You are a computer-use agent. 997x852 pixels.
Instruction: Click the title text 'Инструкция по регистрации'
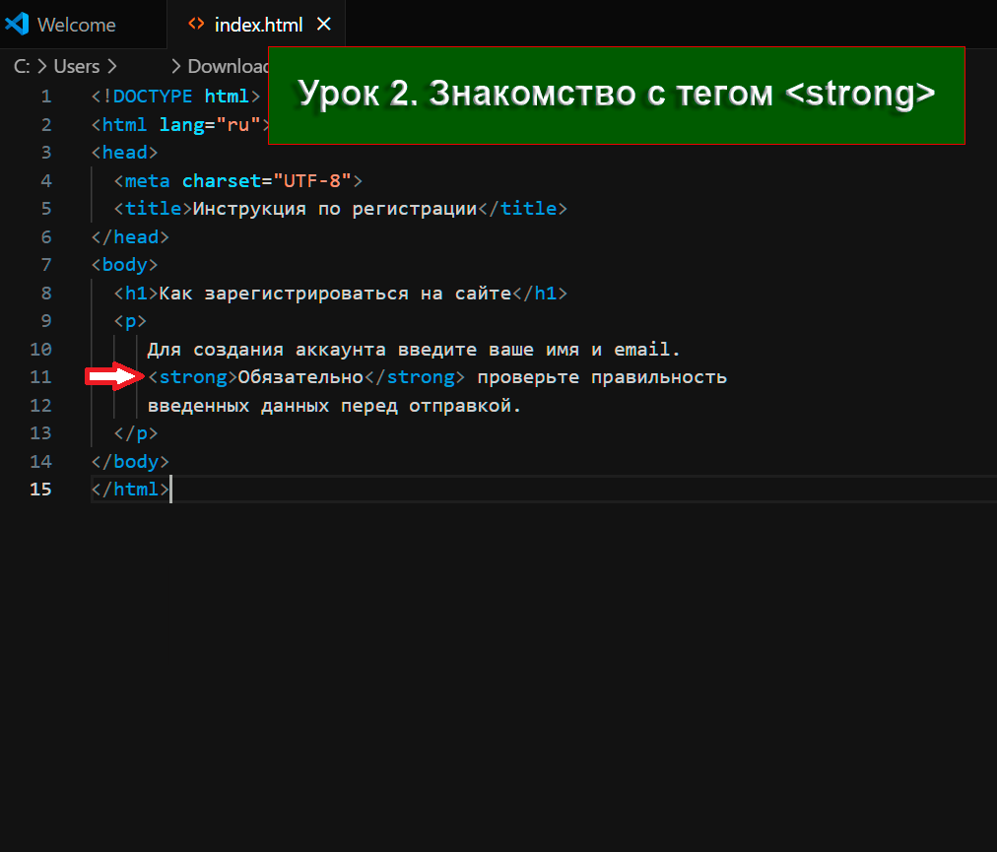pyautogui.click(x=334, y=209)
